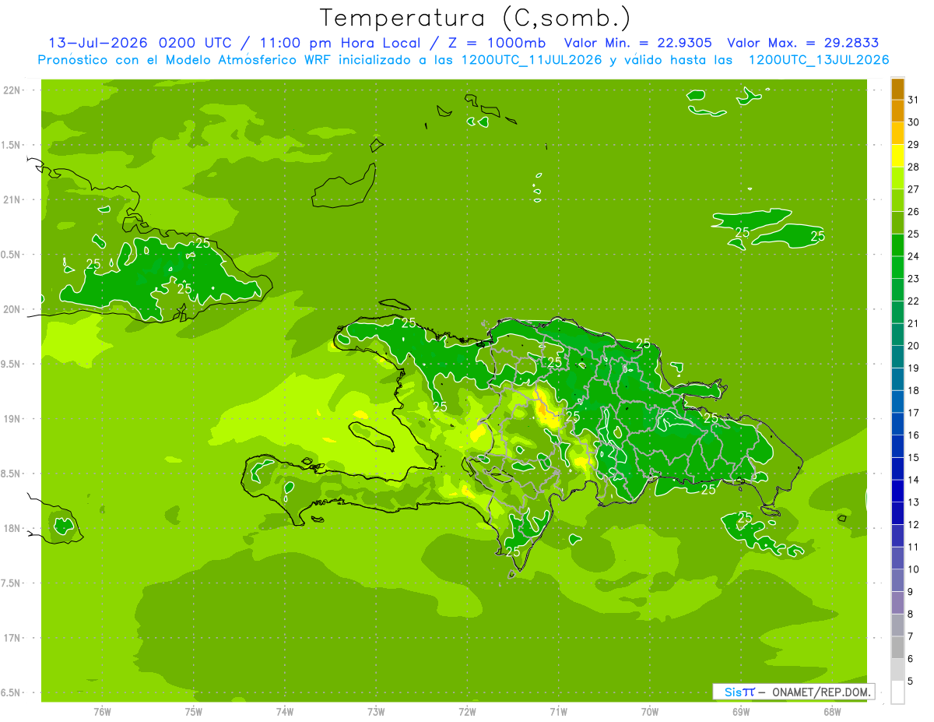Click the "69W" longitude axis label
Viewport: 934px width, 722px height.
click(741, 712)
